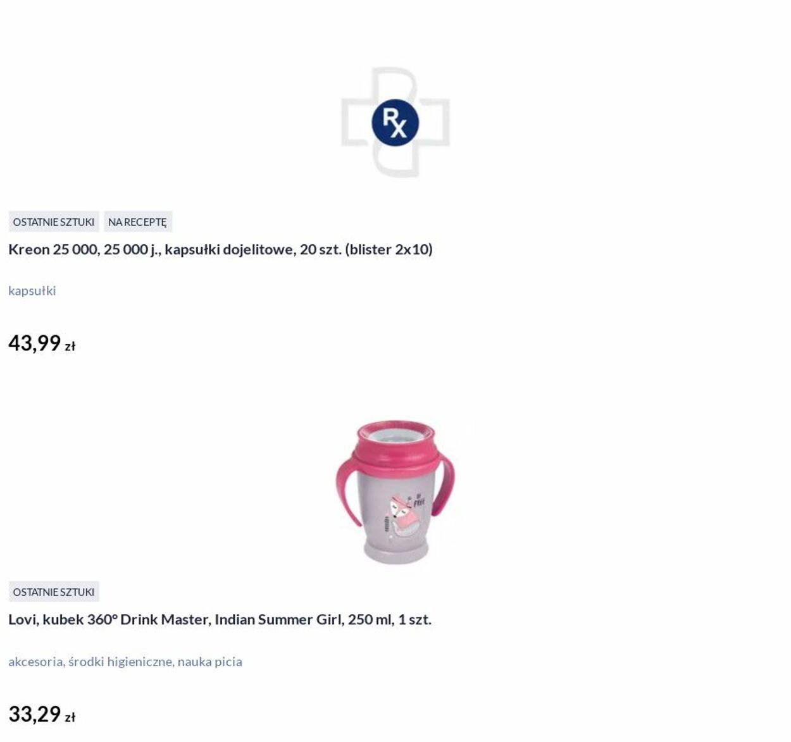
Task: Click the 'kapsułki' category link
Action: (x=32, y=291)
